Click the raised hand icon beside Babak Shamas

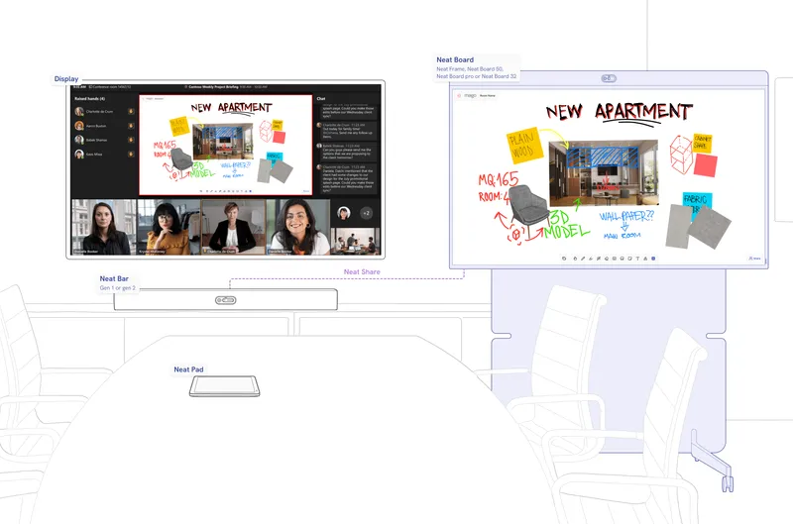131,141
